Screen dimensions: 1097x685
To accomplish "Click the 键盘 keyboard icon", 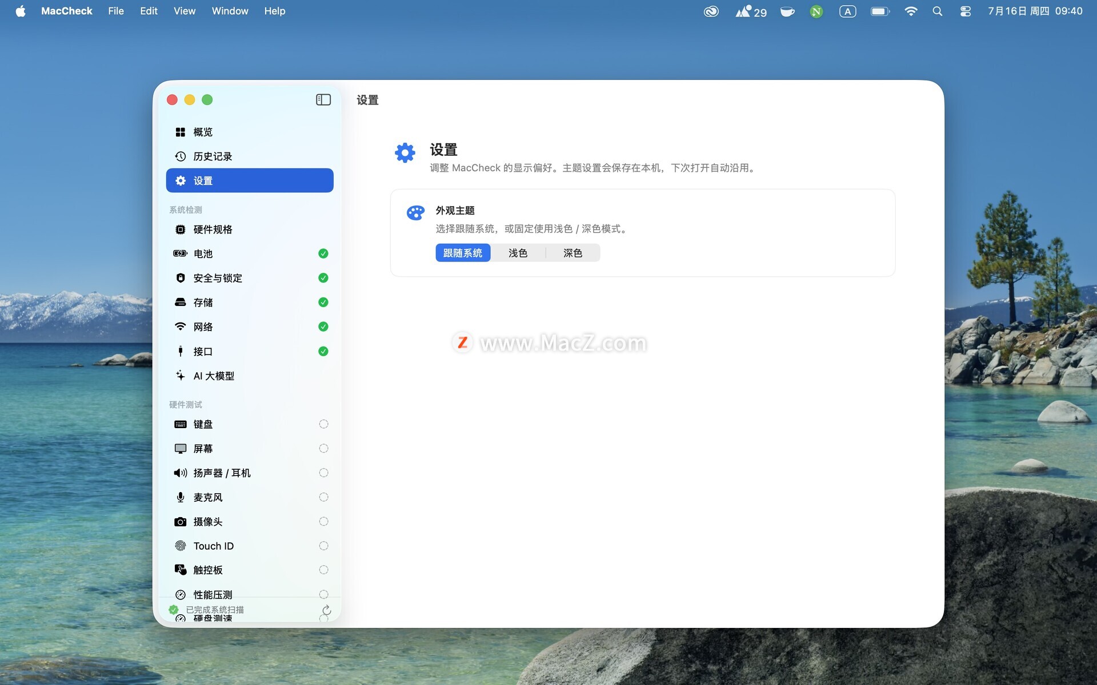I will point(181,424).
